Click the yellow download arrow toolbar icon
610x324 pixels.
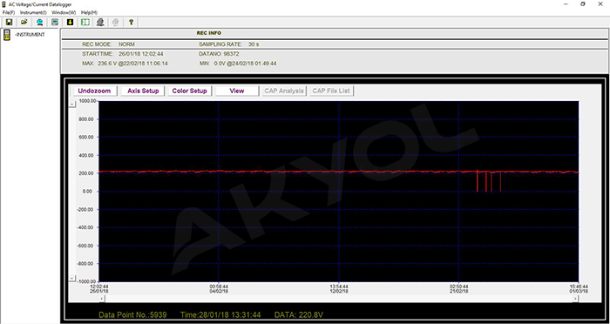[x=70, y=22]
